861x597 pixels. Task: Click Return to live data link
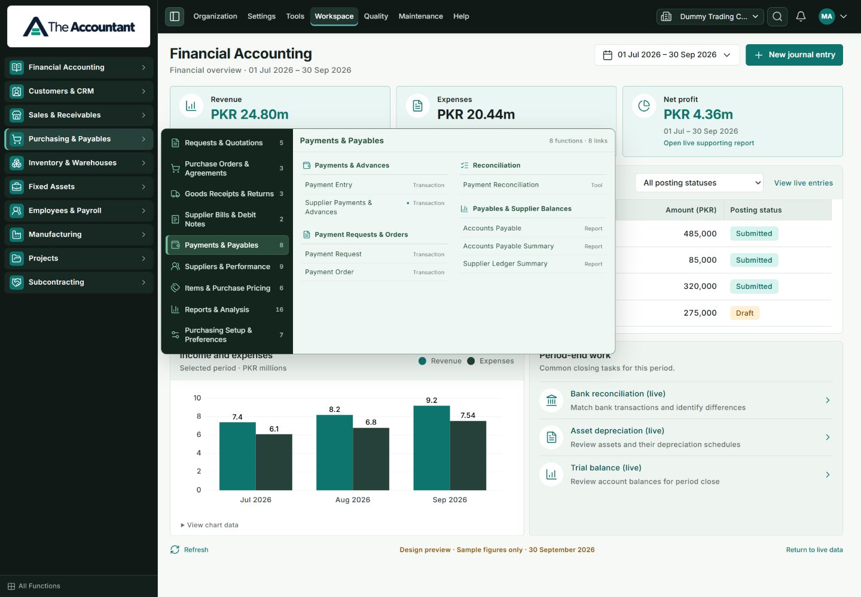tap(814, 550)
